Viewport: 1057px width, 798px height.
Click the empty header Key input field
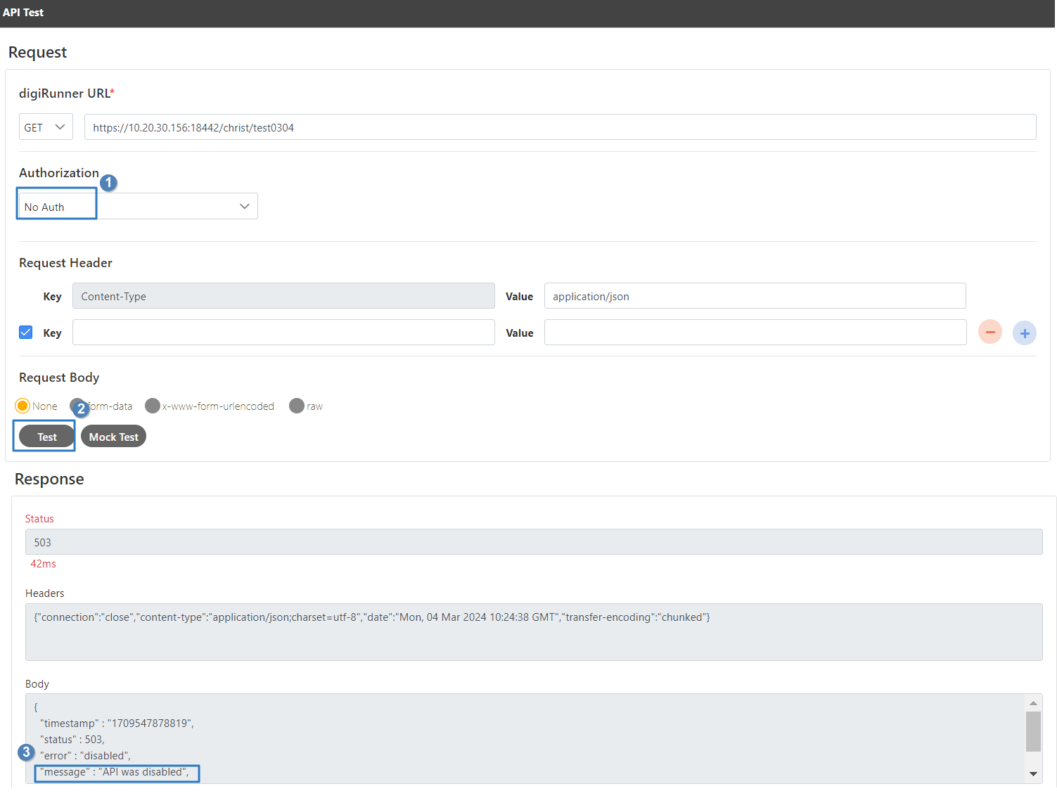(x=283, y=333)
